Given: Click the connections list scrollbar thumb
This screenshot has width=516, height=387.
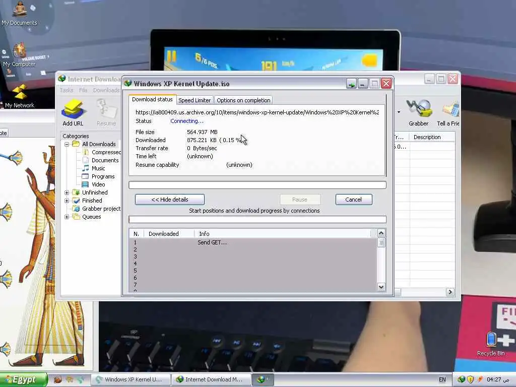Looking at the screenshot, I should (x=381, y=243).
